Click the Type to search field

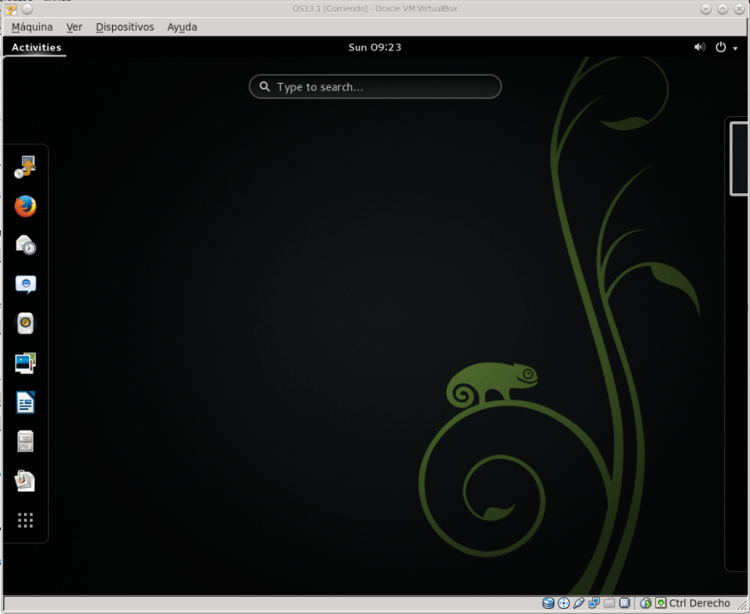[375, 87]
